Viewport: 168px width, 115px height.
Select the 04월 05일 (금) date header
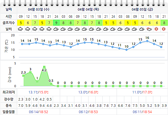(x=142, y=10)
